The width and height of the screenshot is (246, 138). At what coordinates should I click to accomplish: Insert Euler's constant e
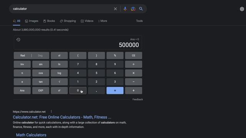[x=22, y=82]
